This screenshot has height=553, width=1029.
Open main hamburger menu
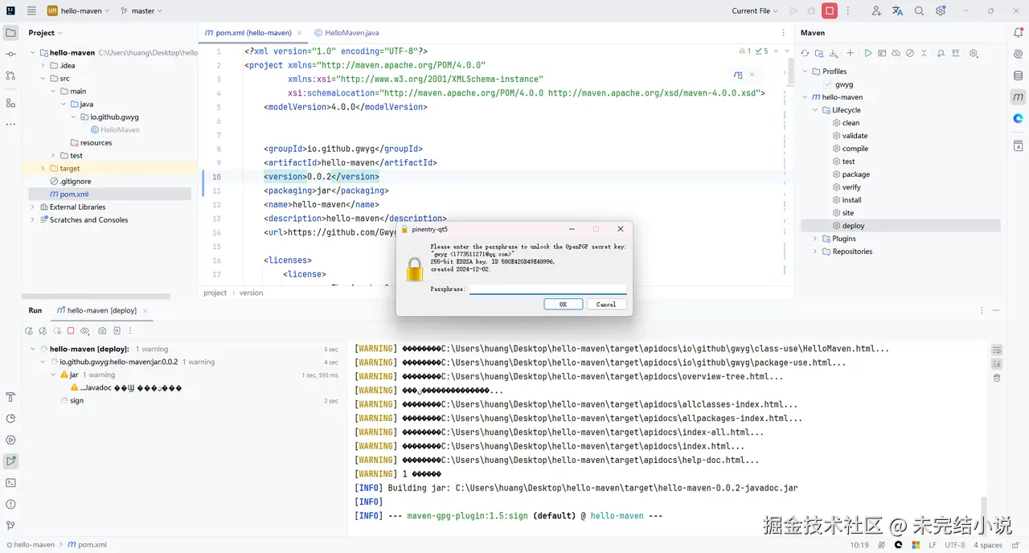[x=31, y=10]
